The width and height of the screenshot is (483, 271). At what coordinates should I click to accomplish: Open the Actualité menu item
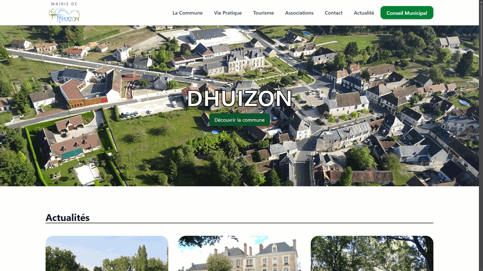click(364, 13)
